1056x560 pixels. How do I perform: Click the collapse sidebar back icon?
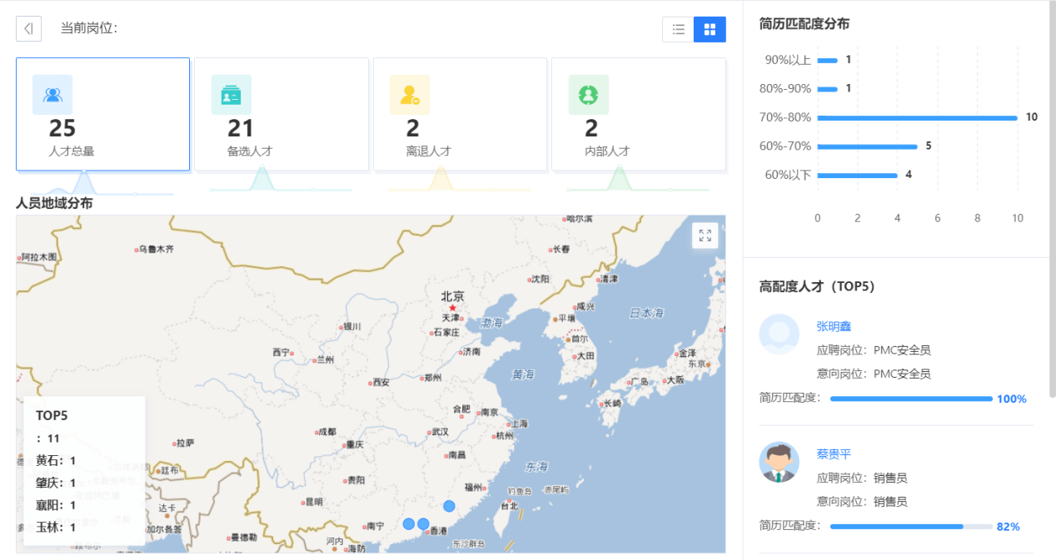pos(28,29)
